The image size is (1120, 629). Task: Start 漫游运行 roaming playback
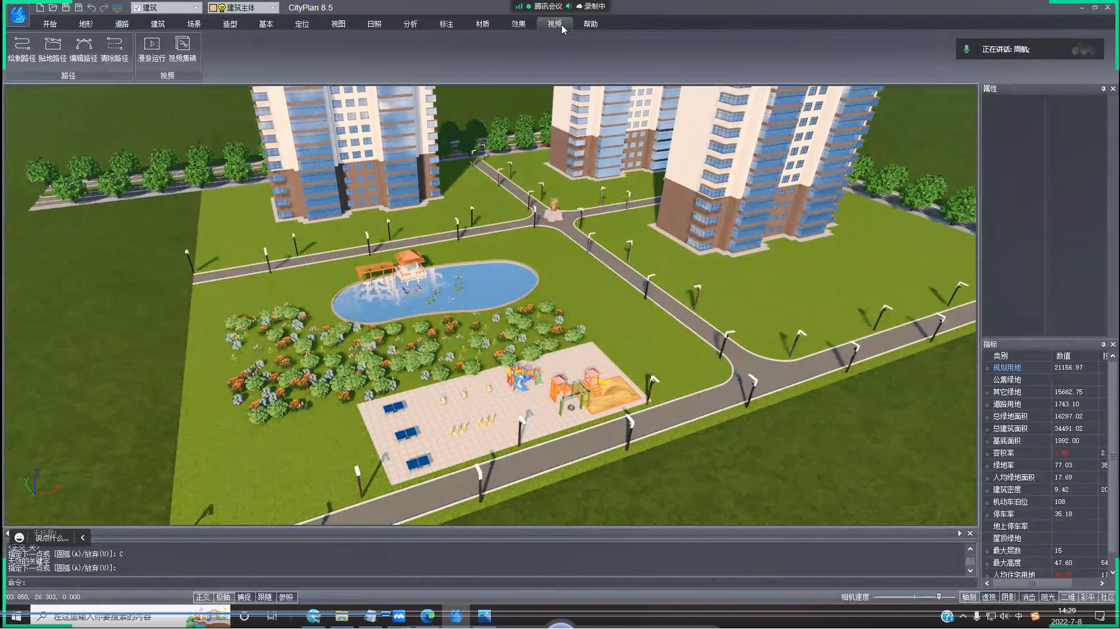pos(151,50)
